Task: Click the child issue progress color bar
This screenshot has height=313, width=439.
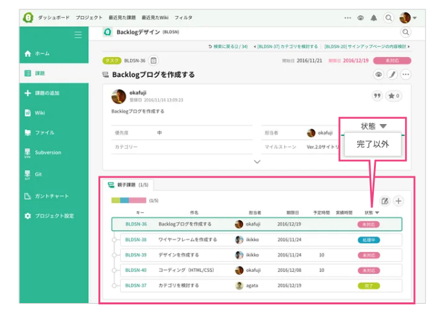Action: click(x=128, y=200)
